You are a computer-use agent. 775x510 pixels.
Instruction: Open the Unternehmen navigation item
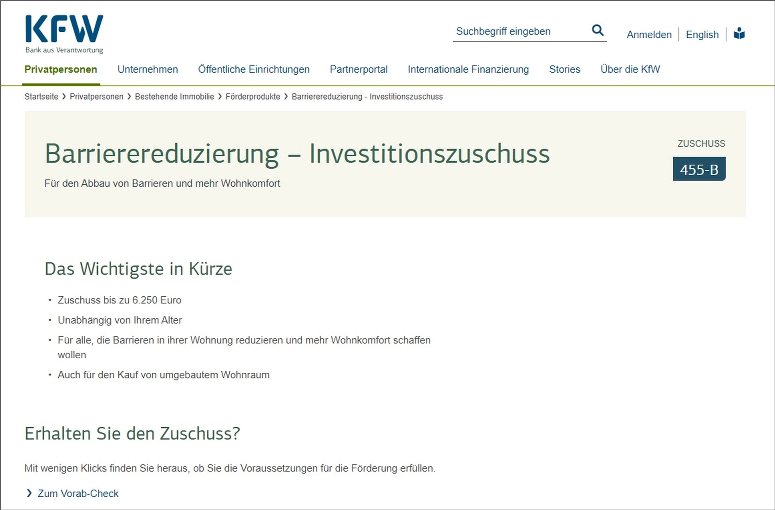[x=148, y=69]
